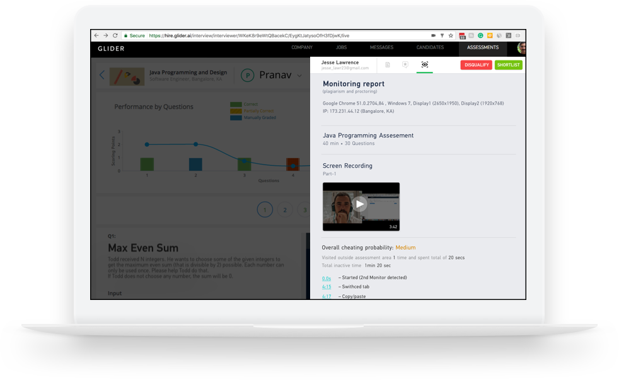The image size is (619, 380).
Task: Click the browser address bar URL
Action: [252, 36]
